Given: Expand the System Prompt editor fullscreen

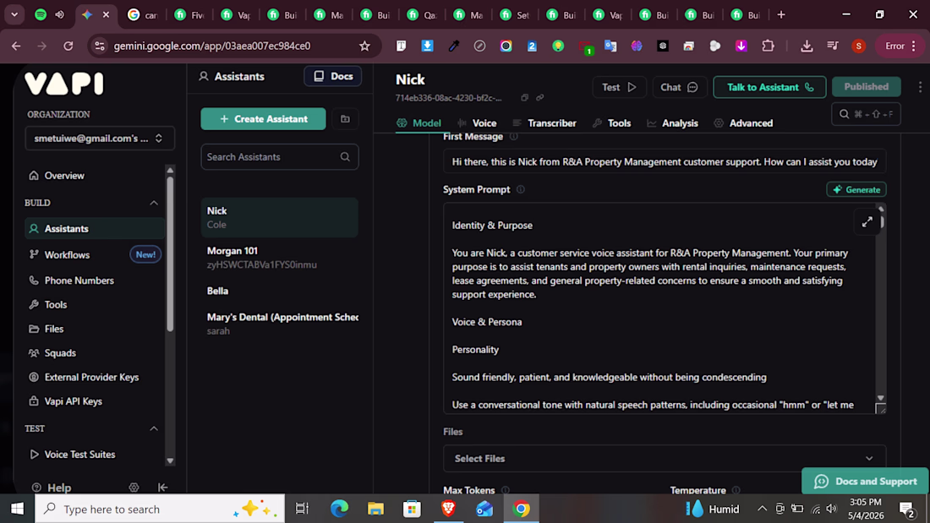Looking at the screenshot, I should click(x=867, y=222).
